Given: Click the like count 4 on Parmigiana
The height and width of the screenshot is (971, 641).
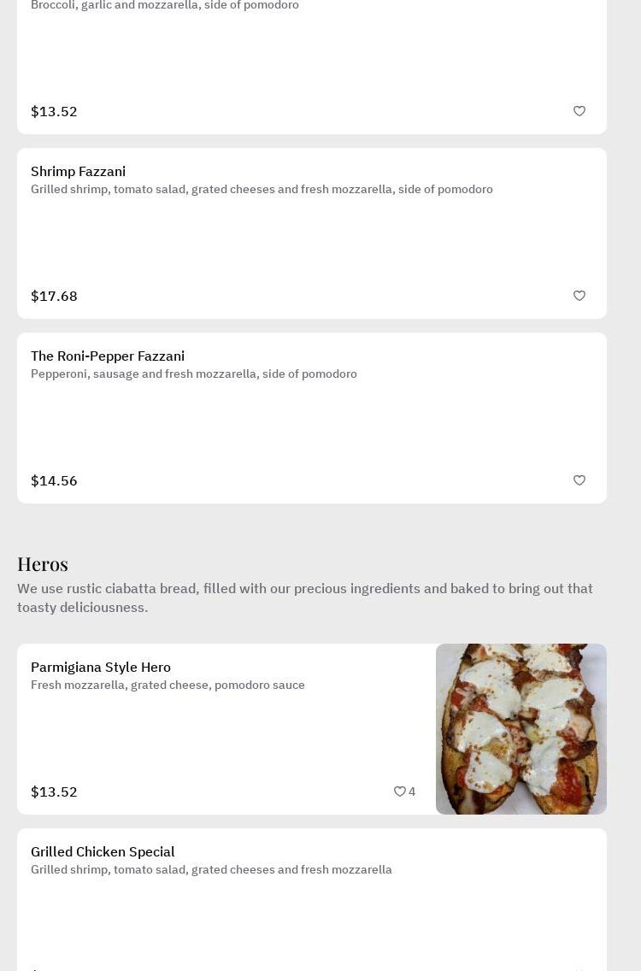Looking at the screenshot, I should [x=412, y=792].
